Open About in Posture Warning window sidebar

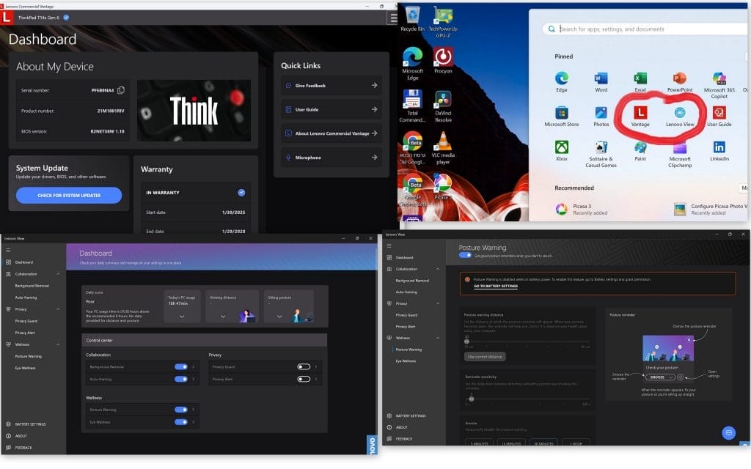397,427
